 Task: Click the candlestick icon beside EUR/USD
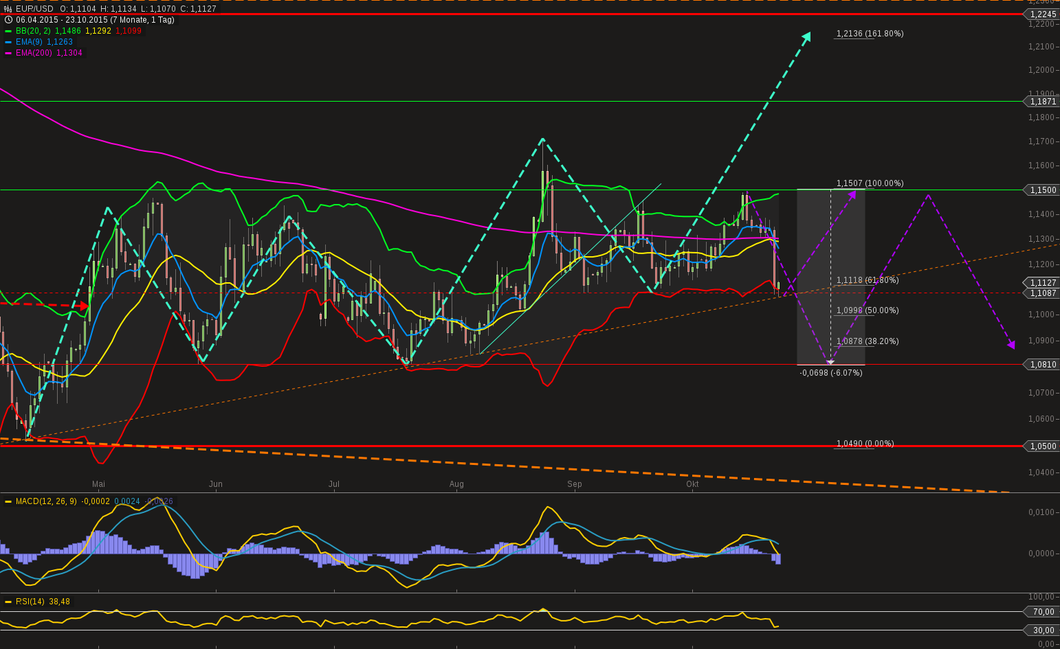pos(8,9)
